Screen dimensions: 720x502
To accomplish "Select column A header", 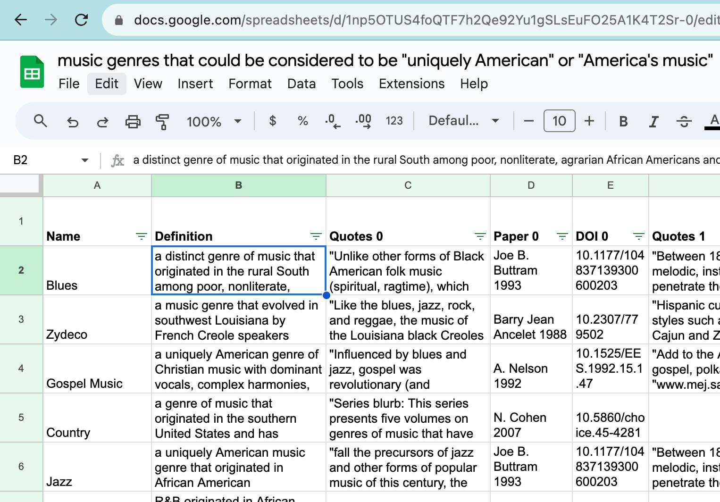I will point(97,185).
